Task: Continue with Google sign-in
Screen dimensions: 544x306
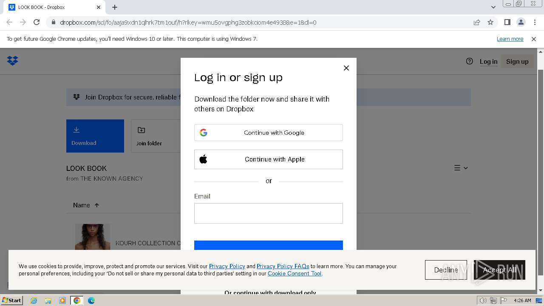Action: [x=269, y=133]
